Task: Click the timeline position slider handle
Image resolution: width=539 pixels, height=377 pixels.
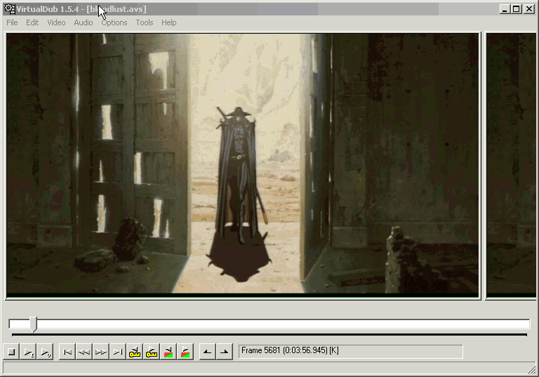Action: point(33,324)
